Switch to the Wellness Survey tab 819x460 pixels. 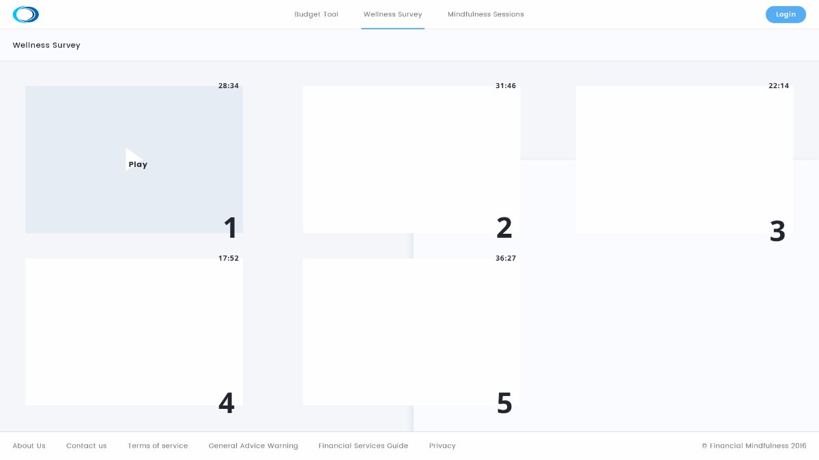[x=392, y=14]
